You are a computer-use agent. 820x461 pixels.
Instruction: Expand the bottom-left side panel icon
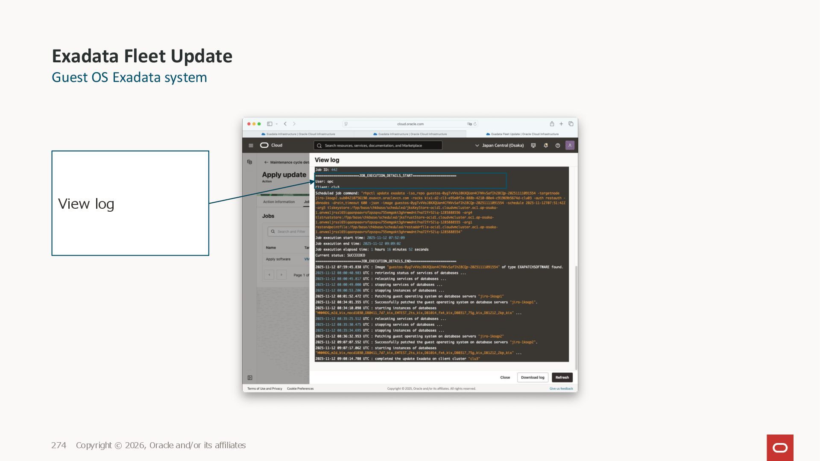tap(250, 378)
